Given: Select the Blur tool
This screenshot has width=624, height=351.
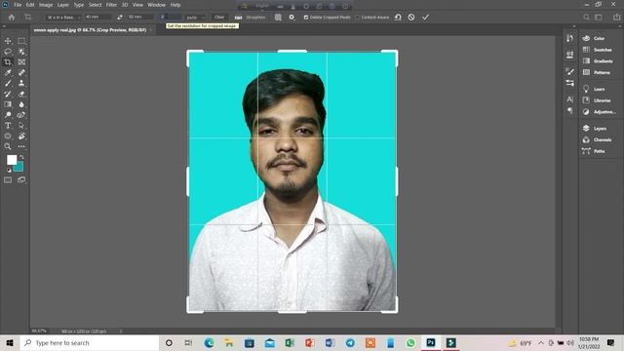Looking at the screenshot, I should tap(21, 104).
